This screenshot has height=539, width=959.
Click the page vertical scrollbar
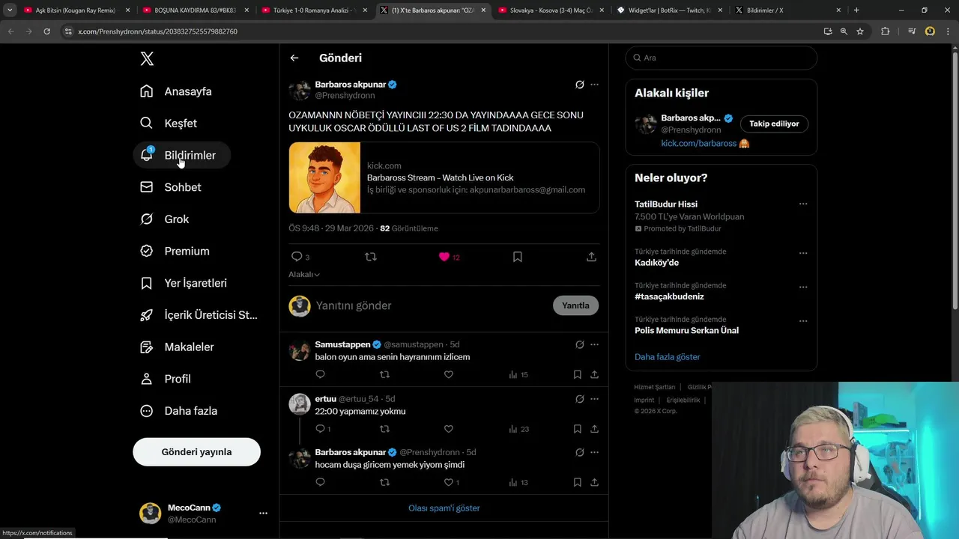(955, 180)
